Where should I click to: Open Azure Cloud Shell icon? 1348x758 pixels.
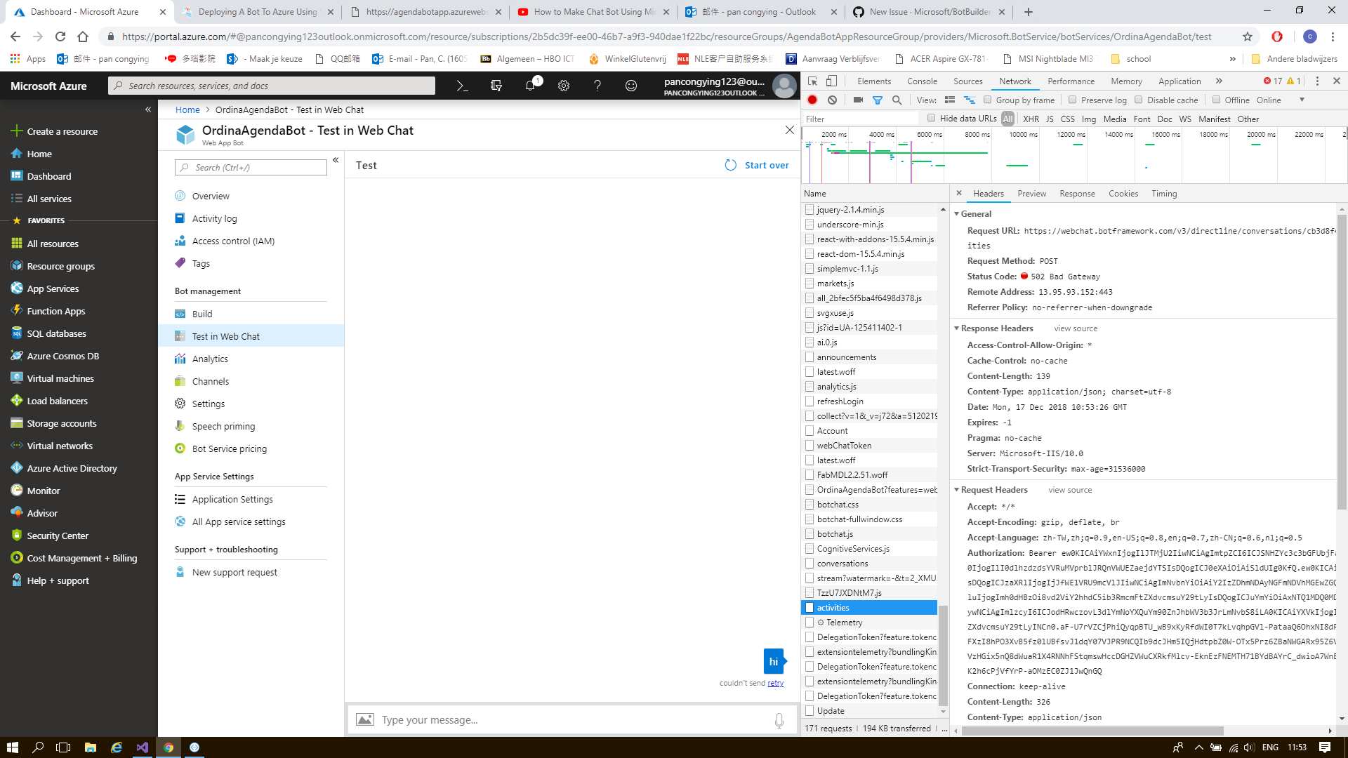click(x=461, y=86)
